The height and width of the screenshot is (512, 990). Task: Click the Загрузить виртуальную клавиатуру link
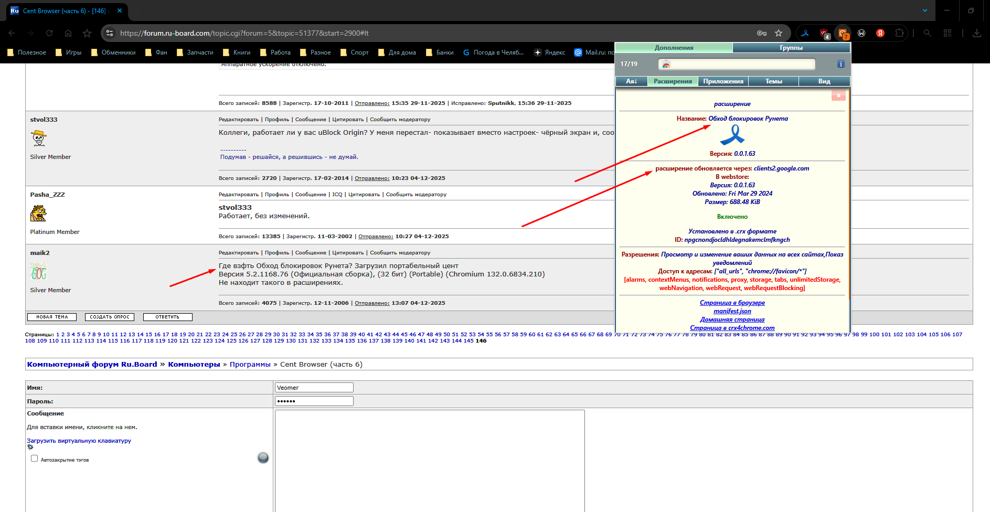79,441
